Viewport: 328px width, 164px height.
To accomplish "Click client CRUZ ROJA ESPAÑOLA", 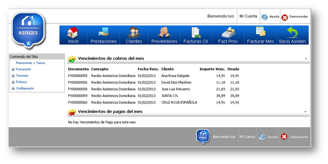I will tap(179, 103).
